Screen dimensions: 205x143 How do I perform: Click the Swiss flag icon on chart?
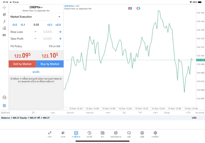[x=130, y=8]
